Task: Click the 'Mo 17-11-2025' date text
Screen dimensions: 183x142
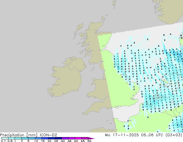Action: [x=122, y=135]
